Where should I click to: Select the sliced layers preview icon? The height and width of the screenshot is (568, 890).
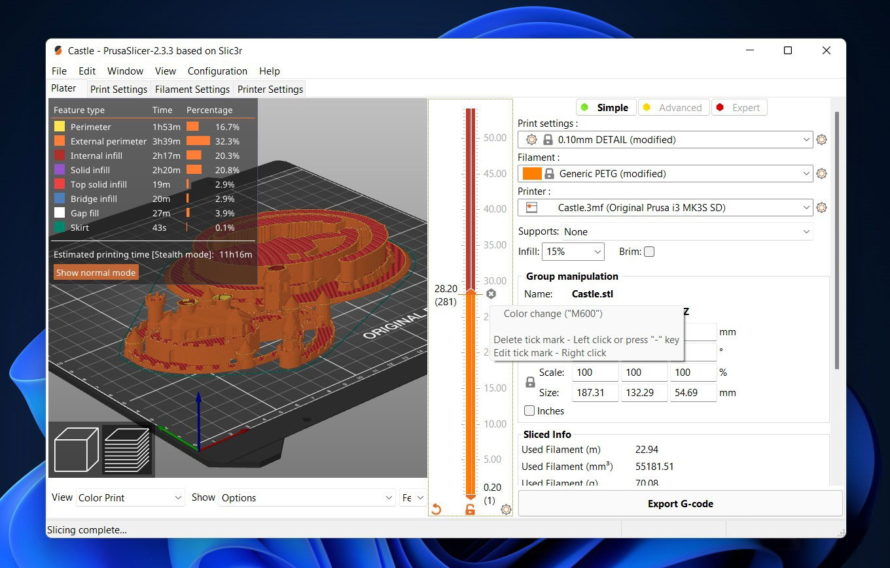click(x=127, y=450)
